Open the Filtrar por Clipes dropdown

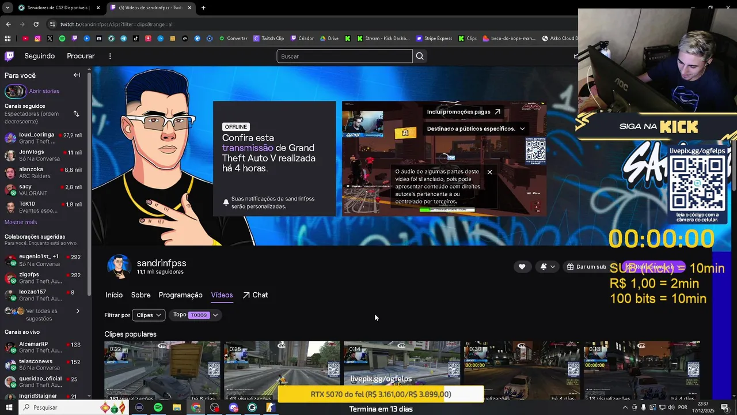pos(149,315)
